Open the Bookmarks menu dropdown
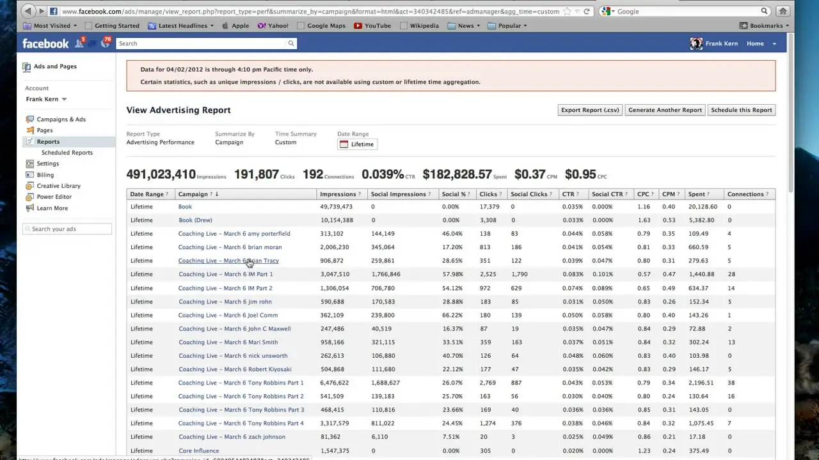The image size is (819, 460). (x=765, y=26)
